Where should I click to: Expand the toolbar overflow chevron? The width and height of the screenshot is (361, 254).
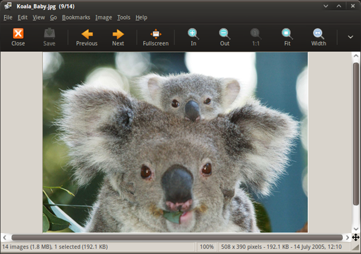350,37
